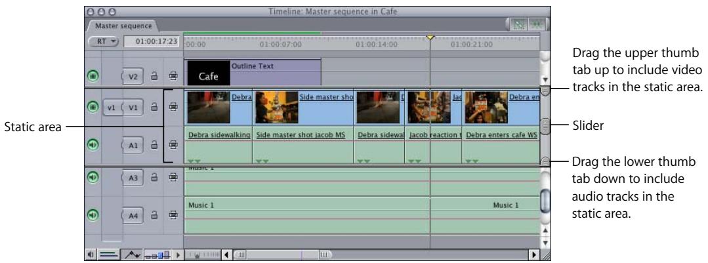The image size is (708, 263).
Task: Toggle the Linked Selection button
Action: tap(519, 24)
